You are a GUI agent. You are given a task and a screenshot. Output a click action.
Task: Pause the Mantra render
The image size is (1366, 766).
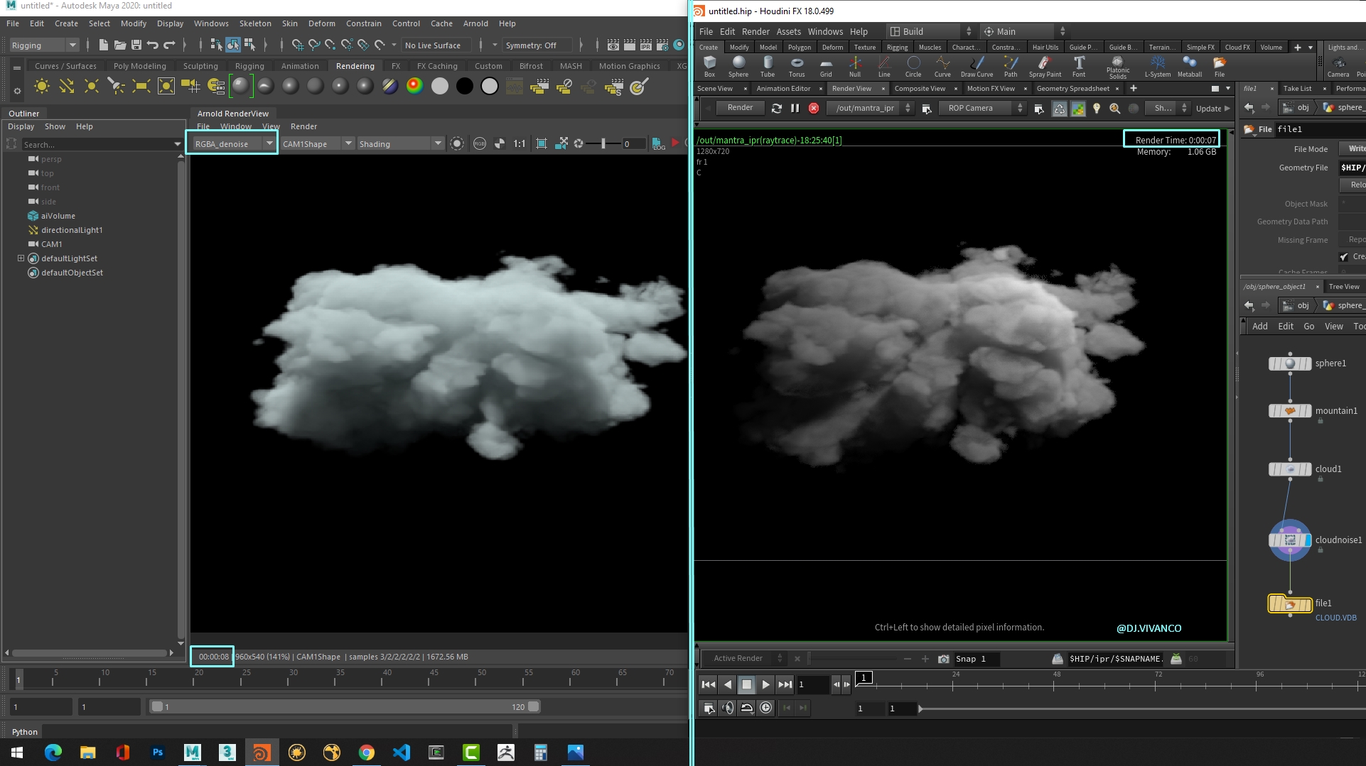795,108
